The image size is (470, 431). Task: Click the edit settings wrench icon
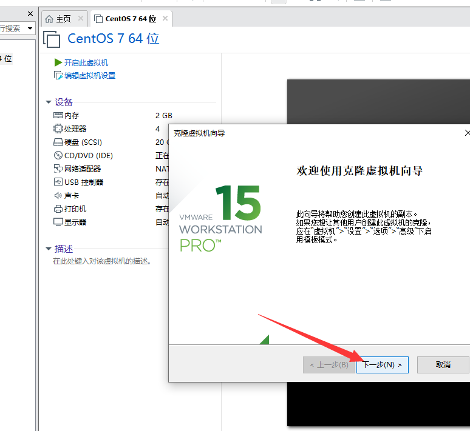[58, 75]
